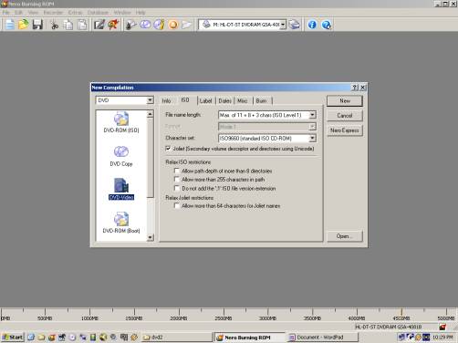Click the microphone and disc toolbar icon
Image resolution: width=458 pixels, height=343 pixels.
point(130,25)
